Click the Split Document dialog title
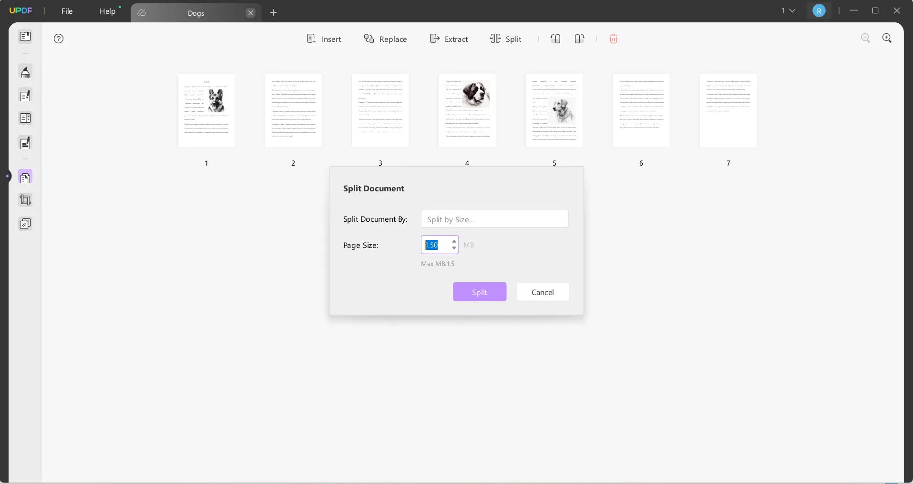Screen dimensions: 913x484 [374, 188]
